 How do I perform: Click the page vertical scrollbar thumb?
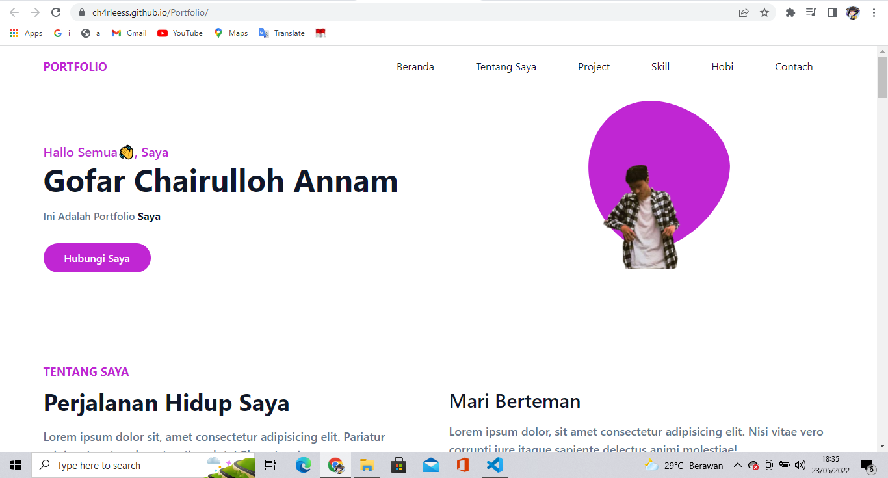(882, 77)
